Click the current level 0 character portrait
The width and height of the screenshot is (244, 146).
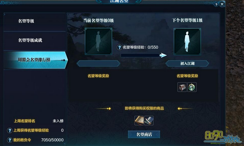pyautogui.click(x=98, y=41)
